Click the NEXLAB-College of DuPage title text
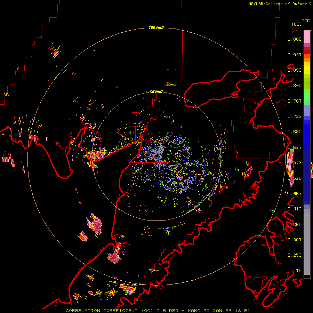 pyautogui.click(x=278, y=4)
